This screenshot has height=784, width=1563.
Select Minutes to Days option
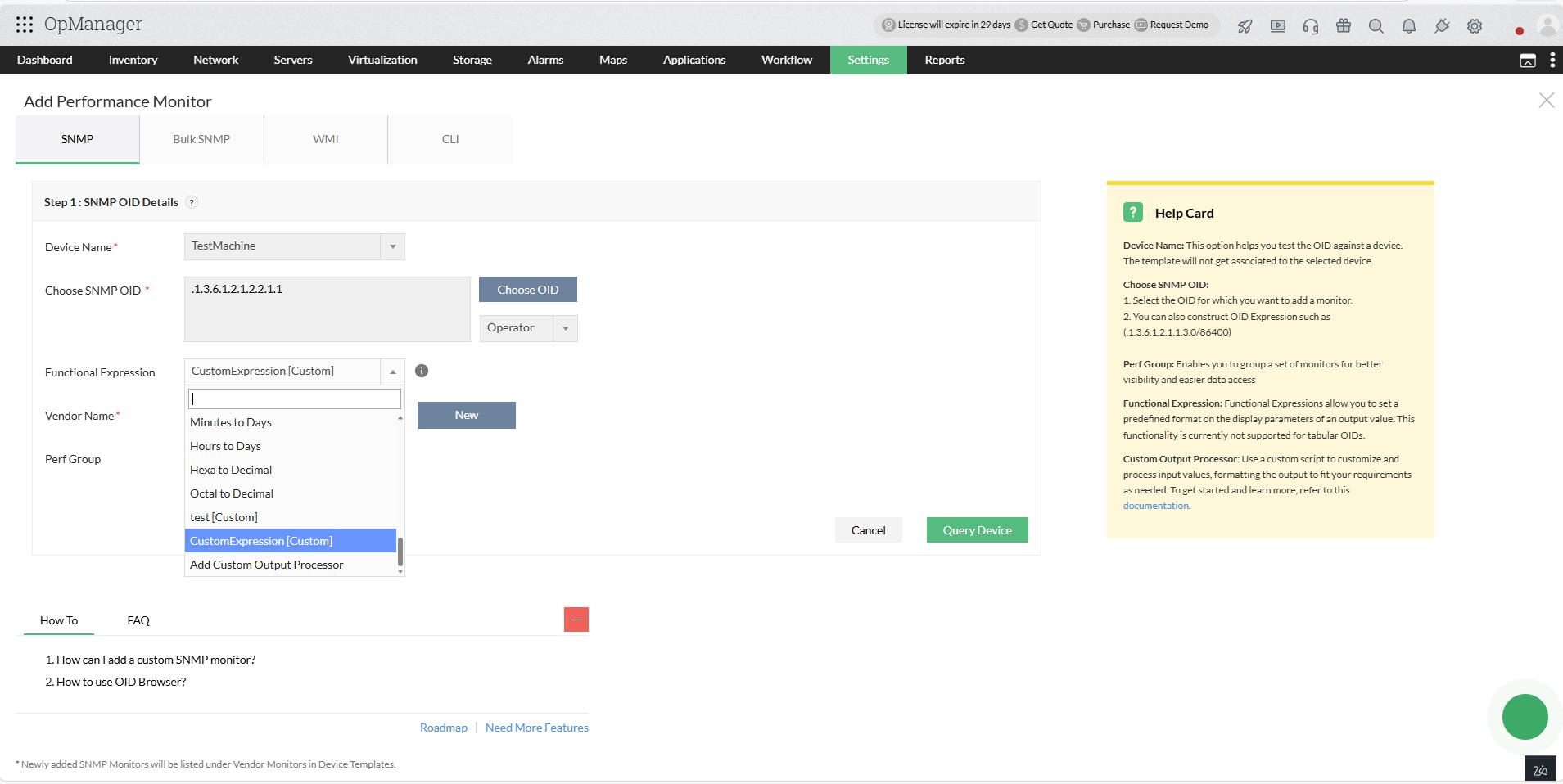291,422
